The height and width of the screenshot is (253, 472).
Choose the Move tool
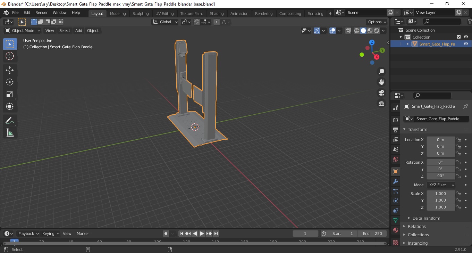tap(10, 70)
